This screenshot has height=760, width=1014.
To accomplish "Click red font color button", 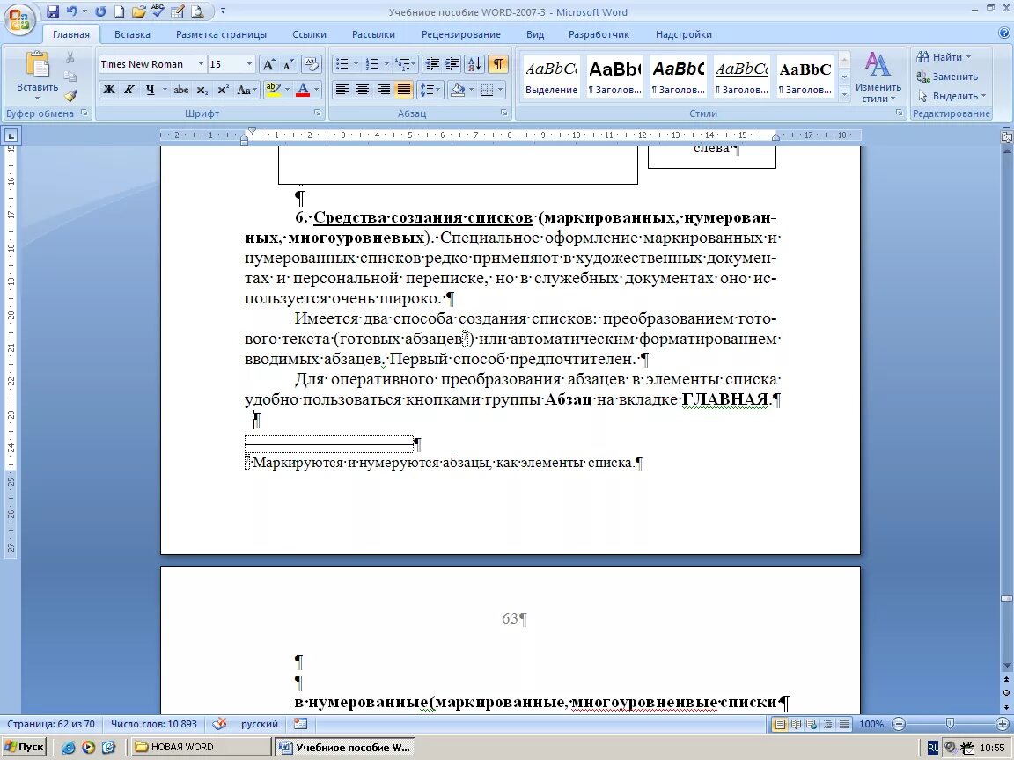I will tap(302, 90).
